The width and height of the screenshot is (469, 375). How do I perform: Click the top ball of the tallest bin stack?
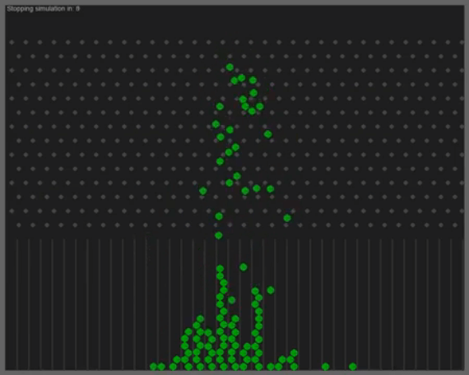click(x=220, y=269)
